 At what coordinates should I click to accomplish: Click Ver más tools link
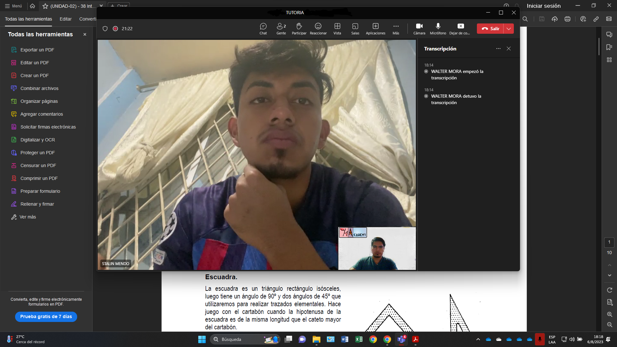click(28, 217)
